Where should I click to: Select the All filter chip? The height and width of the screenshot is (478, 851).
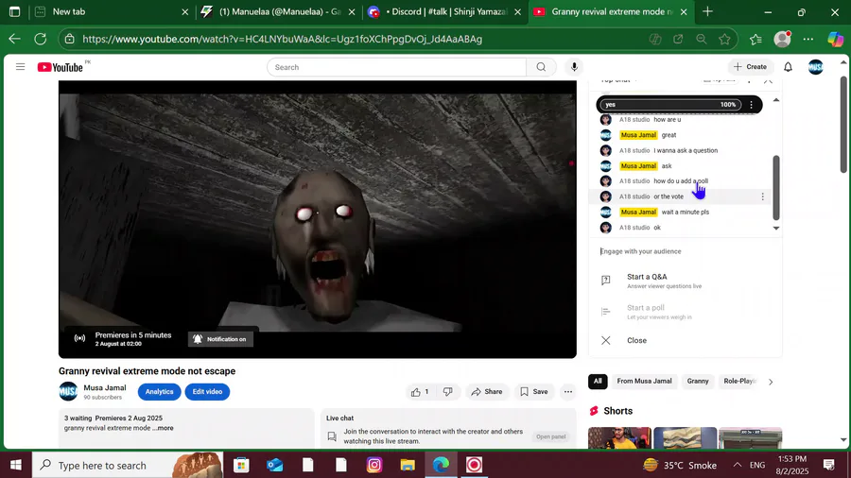(x=598, y=382)
